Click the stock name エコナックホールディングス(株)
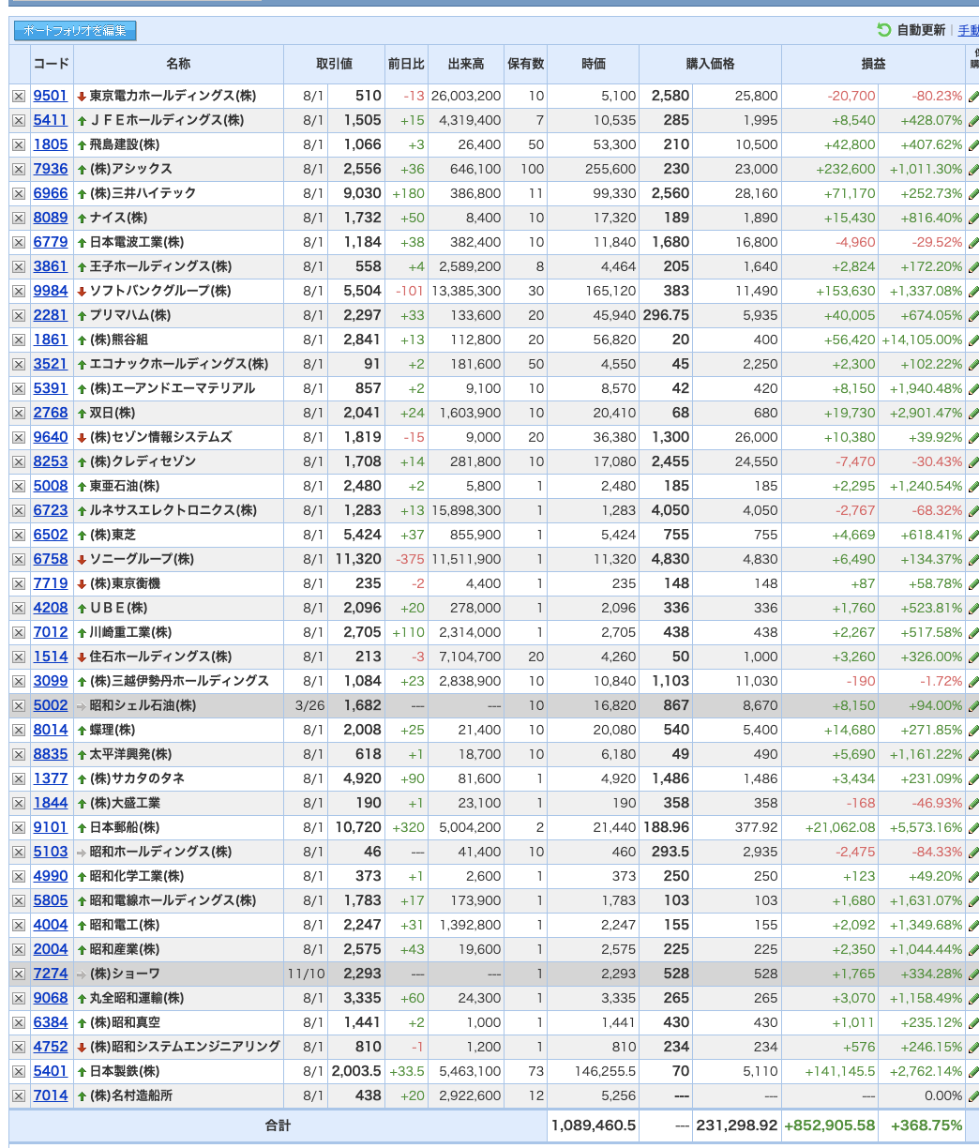 [x=178, y=364]
